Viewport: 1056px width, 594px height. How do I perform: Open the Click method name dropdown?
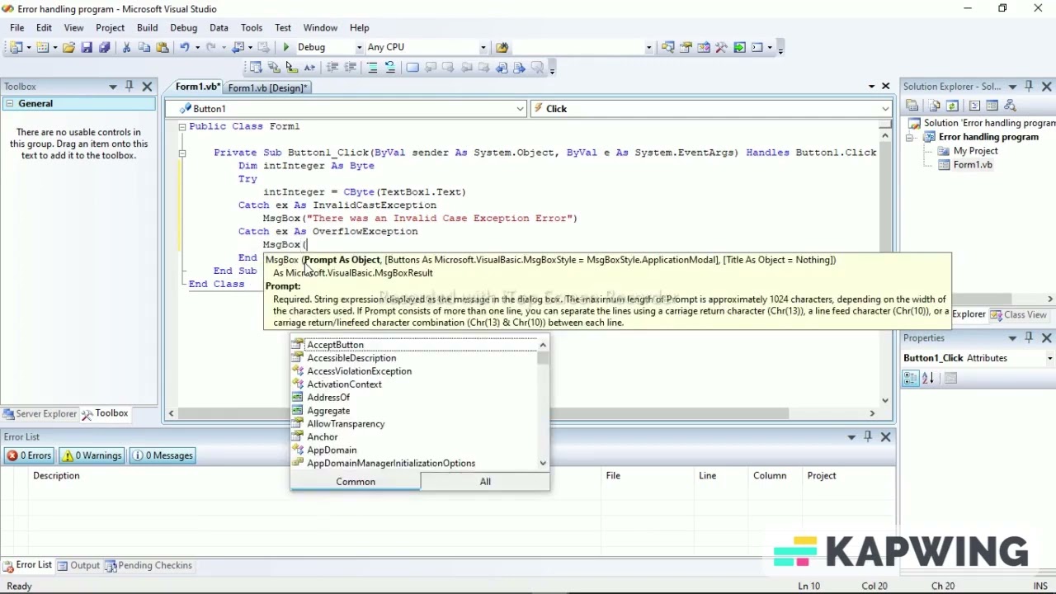tap(885, 108)
